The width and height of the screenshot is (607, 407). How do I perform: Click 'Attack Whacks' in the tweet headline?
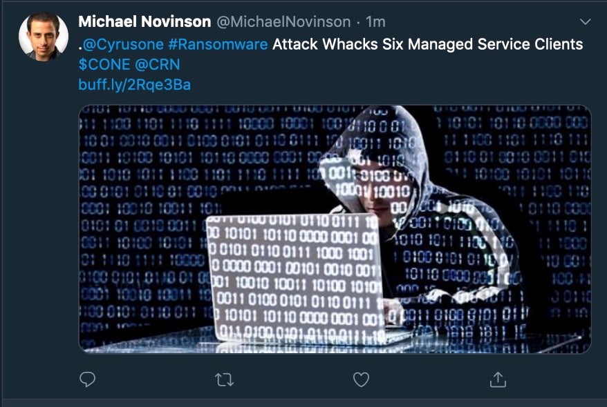(x=325, y=44)
